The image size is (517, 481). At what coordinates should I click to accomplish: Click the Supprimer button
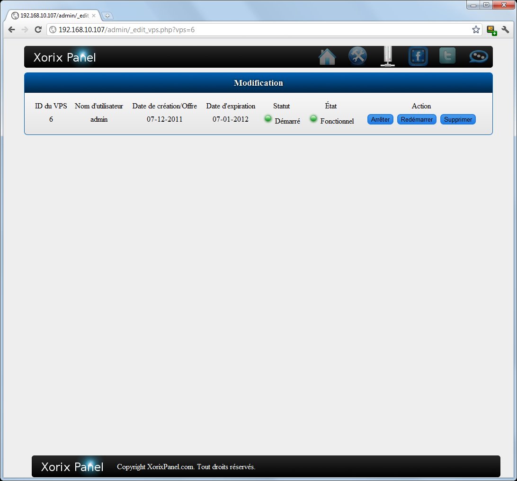click(x=458, y=120)
